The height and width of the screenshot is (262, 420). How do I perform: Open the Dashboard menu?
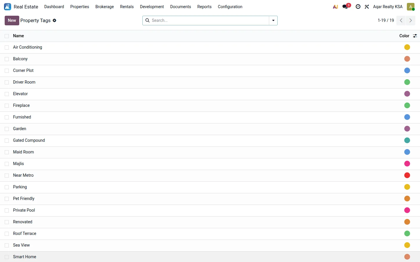click(54, 7)
